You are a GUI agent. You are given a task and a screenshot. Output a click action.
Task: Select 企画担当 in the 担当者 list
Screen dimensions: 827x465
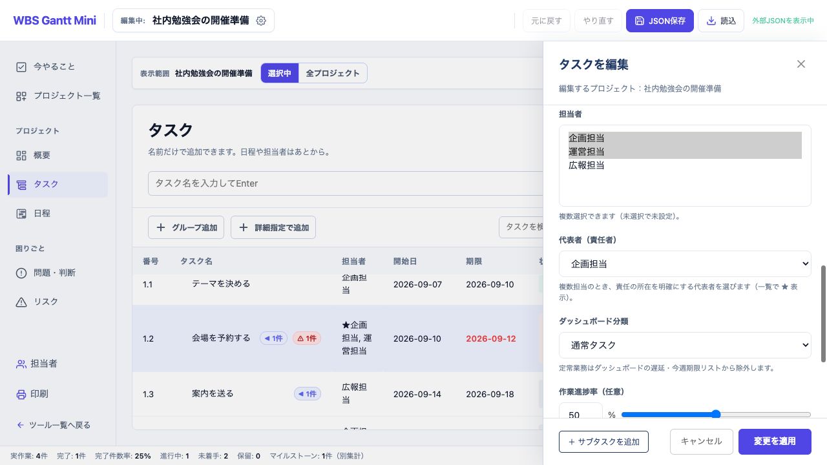click(x=685, y=138)
